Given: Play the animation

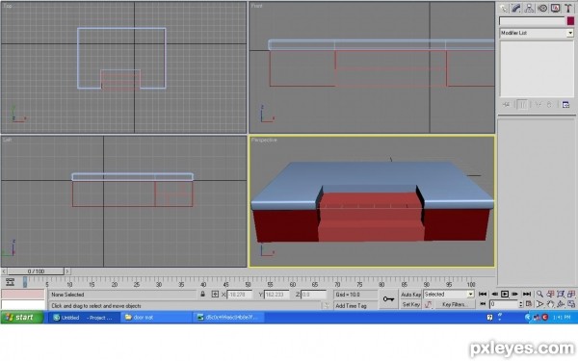Looking at the screenshot, I should (x=505, y=294).
